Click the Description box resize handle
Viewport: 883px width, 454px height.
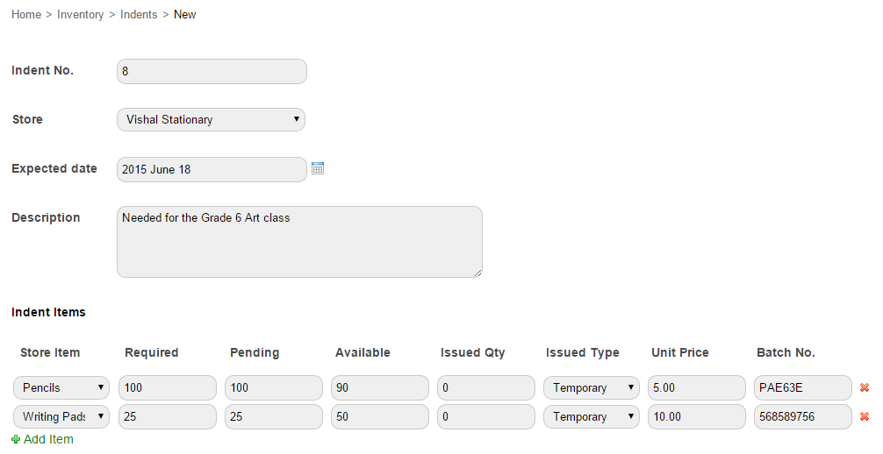coord(477,273)
